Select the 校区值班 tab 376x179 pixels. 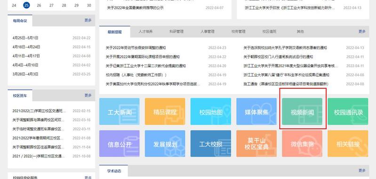point(269,31)
